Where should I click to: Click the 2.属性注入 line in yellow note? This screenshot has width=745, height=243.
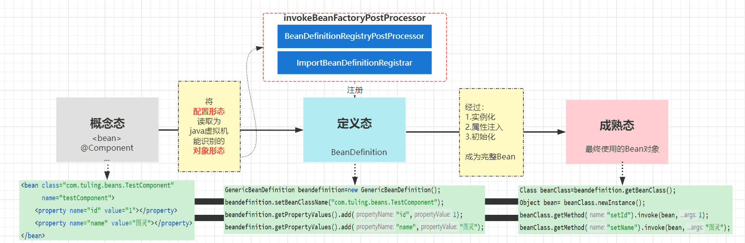pos(484,127)
